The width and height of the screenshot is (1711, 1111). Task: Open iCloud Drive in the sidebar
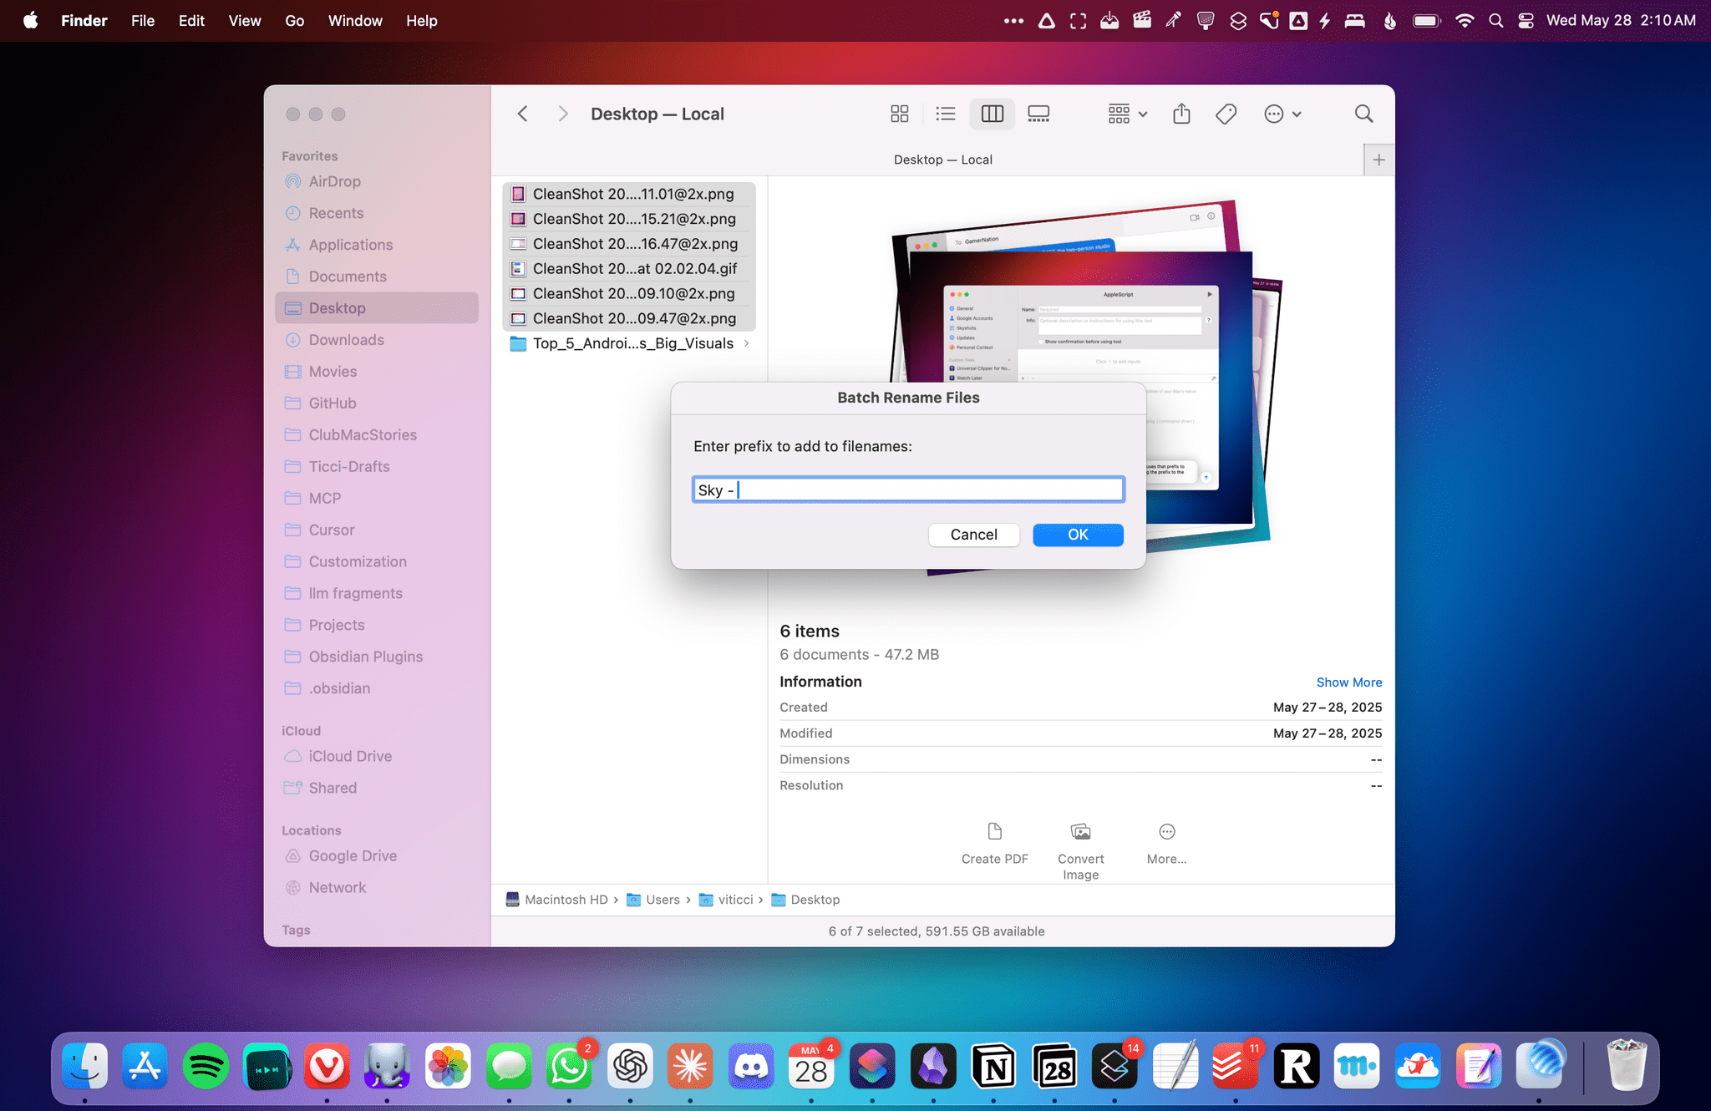tap(376, 756)
